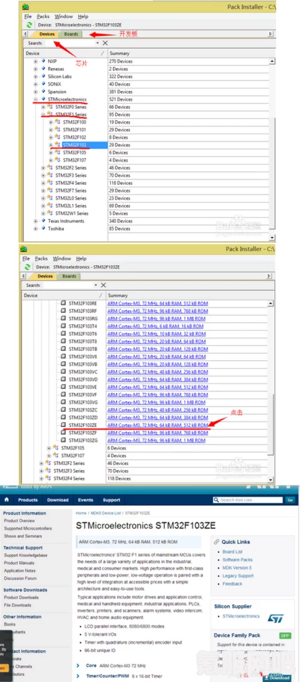Click the clear search X in lower Pack Installer
The width and height of the screenshot is (300, 682).
tap(103, 285)
